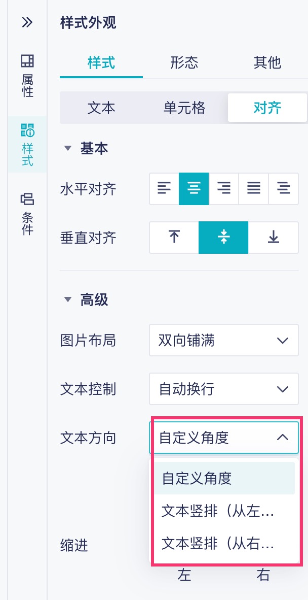Open the 图片布局 dropdown
308x600 pixels.
224,341
